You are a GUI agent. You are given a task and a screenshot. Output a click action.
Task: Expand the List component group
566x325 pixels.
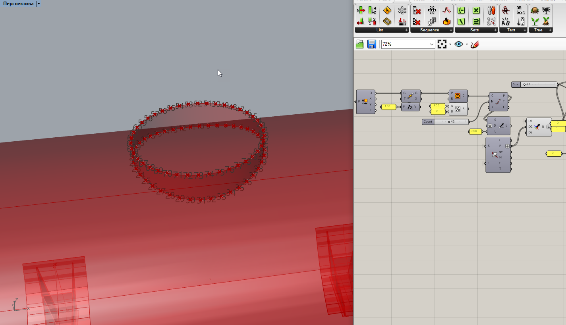pos(406,30)
